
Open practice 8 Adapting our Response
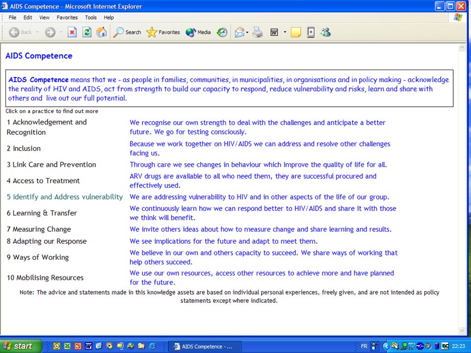pyautogui.click(x=47, y=241)
